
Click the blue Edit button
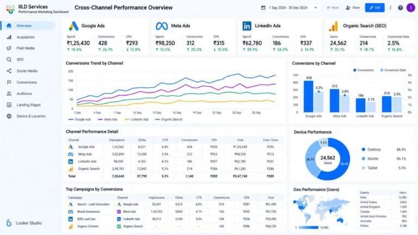374,8
